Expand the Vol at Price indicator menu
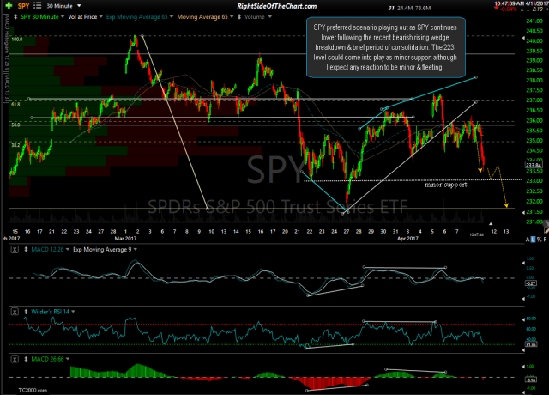Image resolution: width=549 pixels, height=395 pixels. tap(101, 17)
